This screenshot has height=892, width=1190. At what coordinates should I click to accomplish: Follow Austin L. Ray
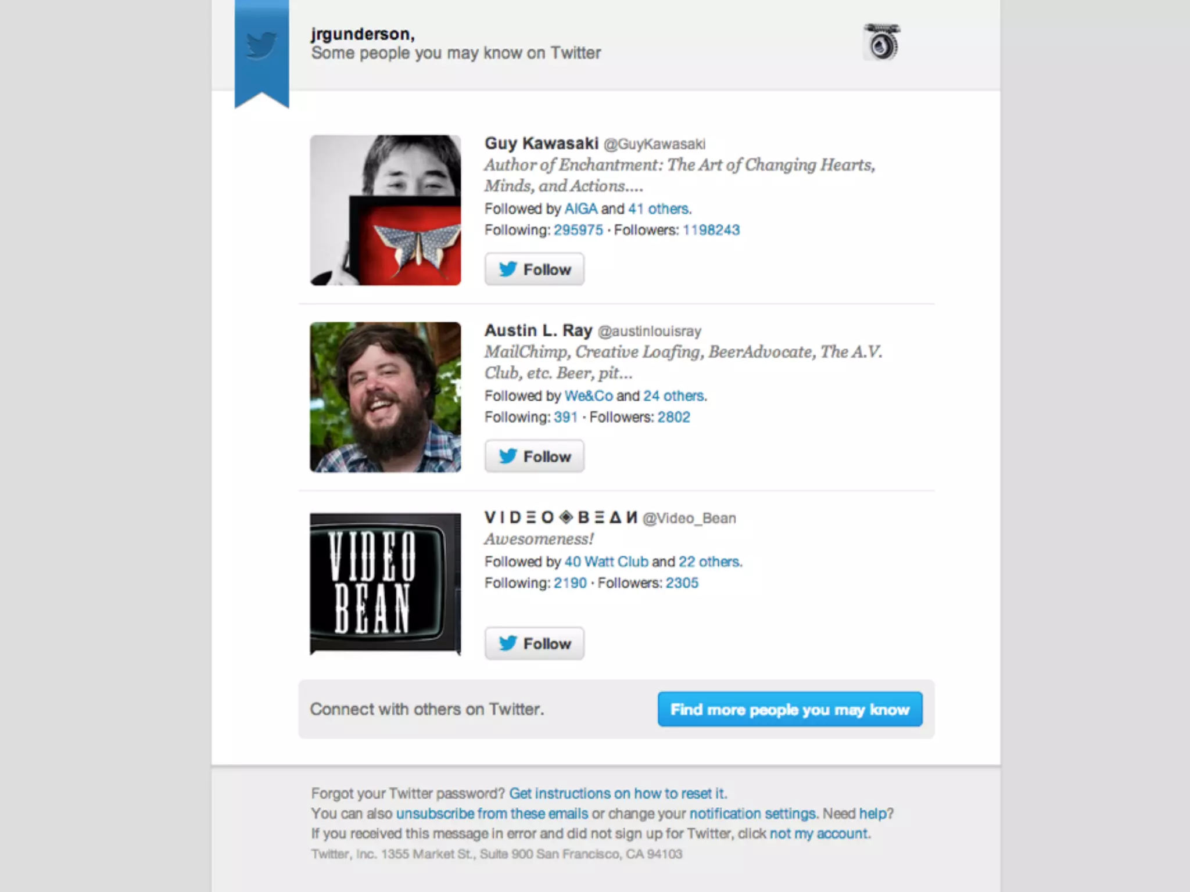tap(535, 456)
